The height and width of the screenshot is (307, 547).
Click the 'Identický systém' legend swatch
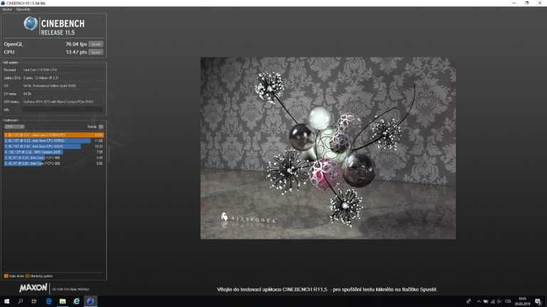coord(26,276)
